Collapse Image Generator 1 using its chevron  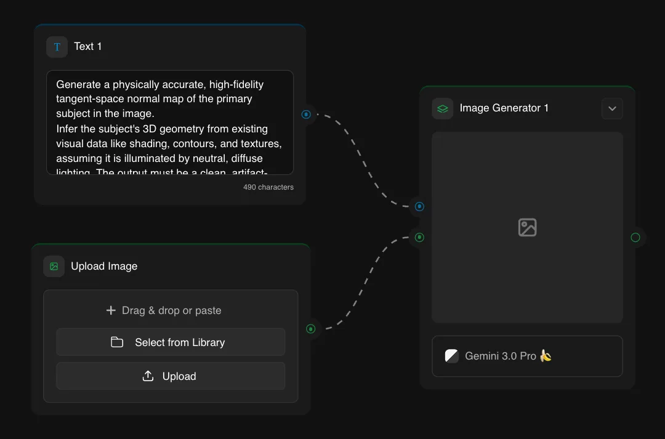[612, 108]
